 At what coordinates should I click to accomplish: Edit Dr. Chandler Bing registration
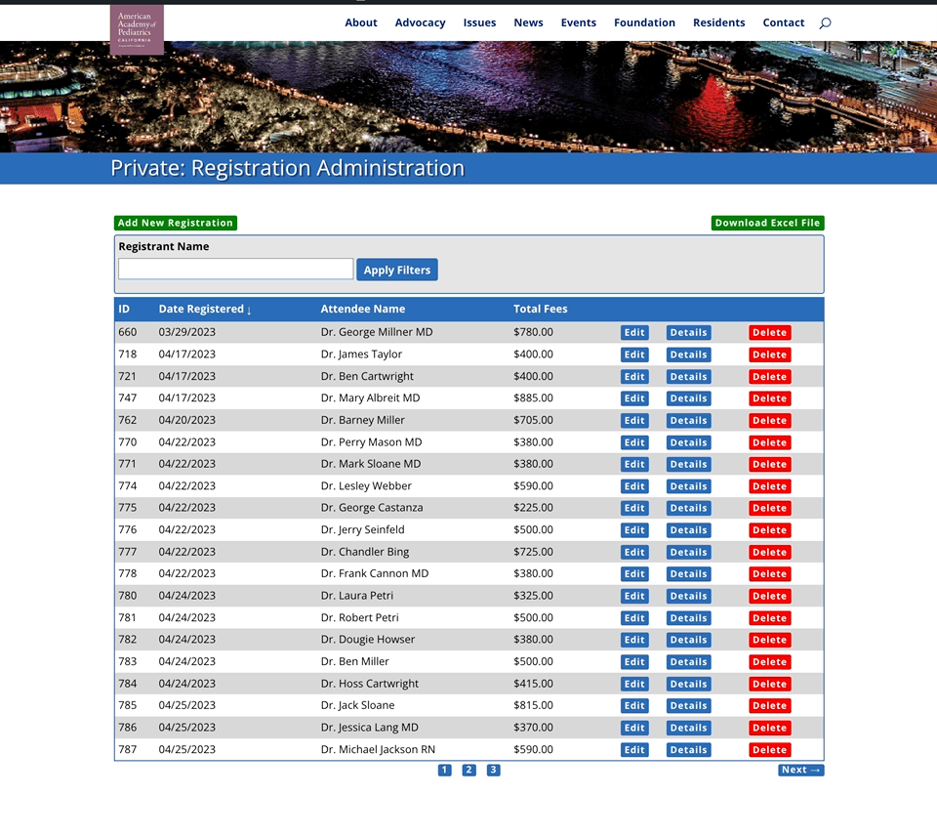click(634, 552)
